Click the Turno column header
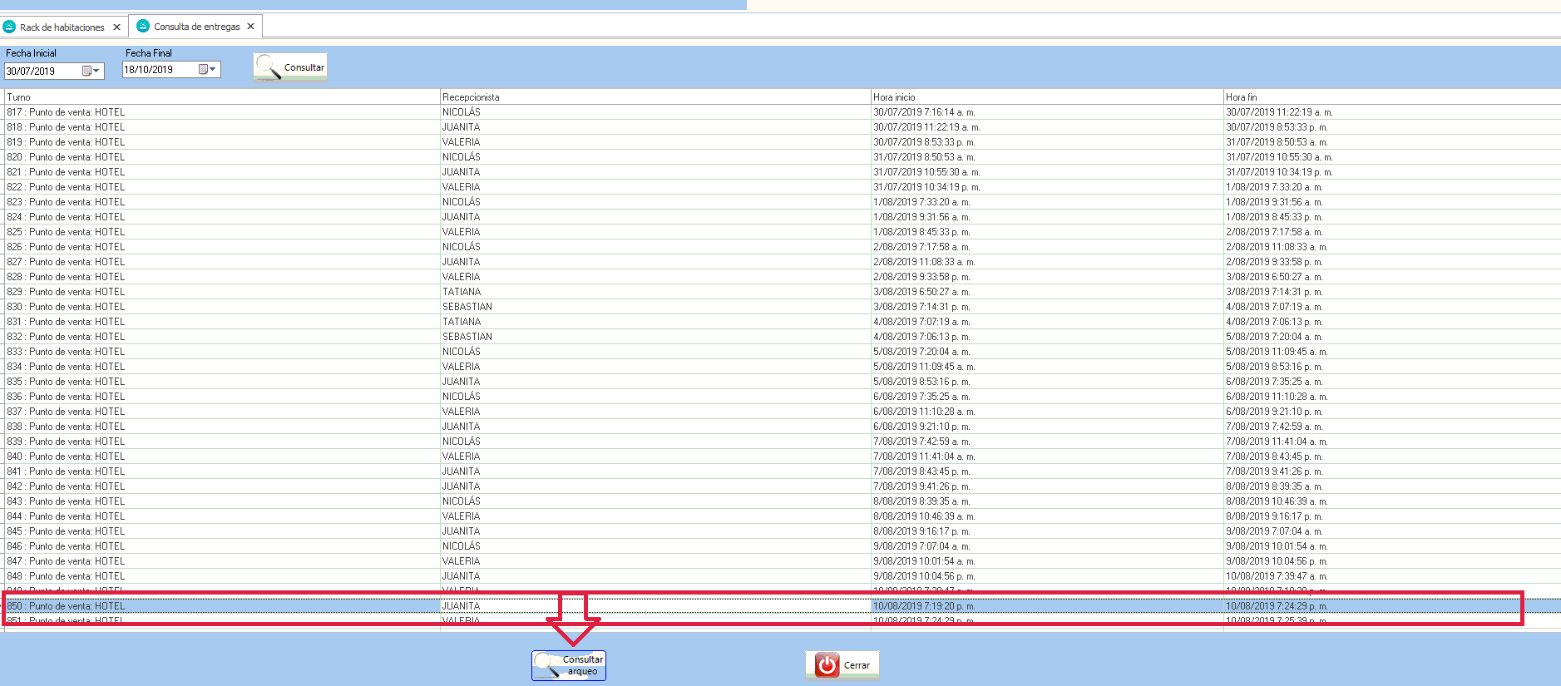Image resolution: width=1561 pixels, height=686 pixels. click(19, 97)
